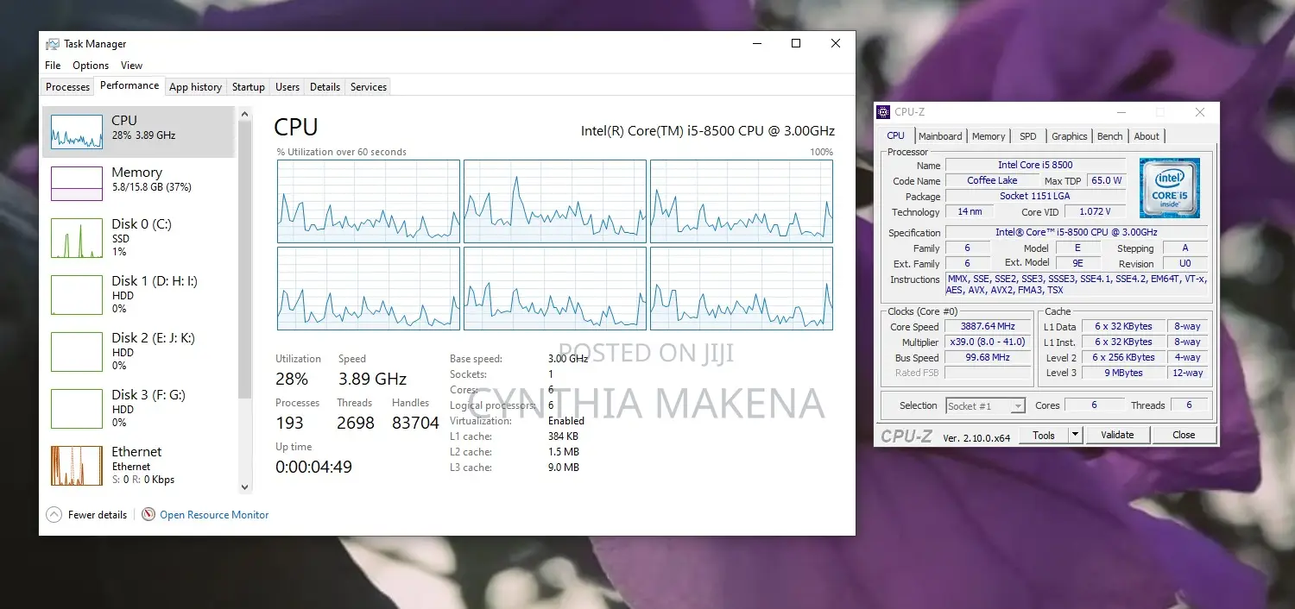The width and height of the screenshot is (1295, 609).
Task: Switch to the Services tab
Action: pos(369,87)
